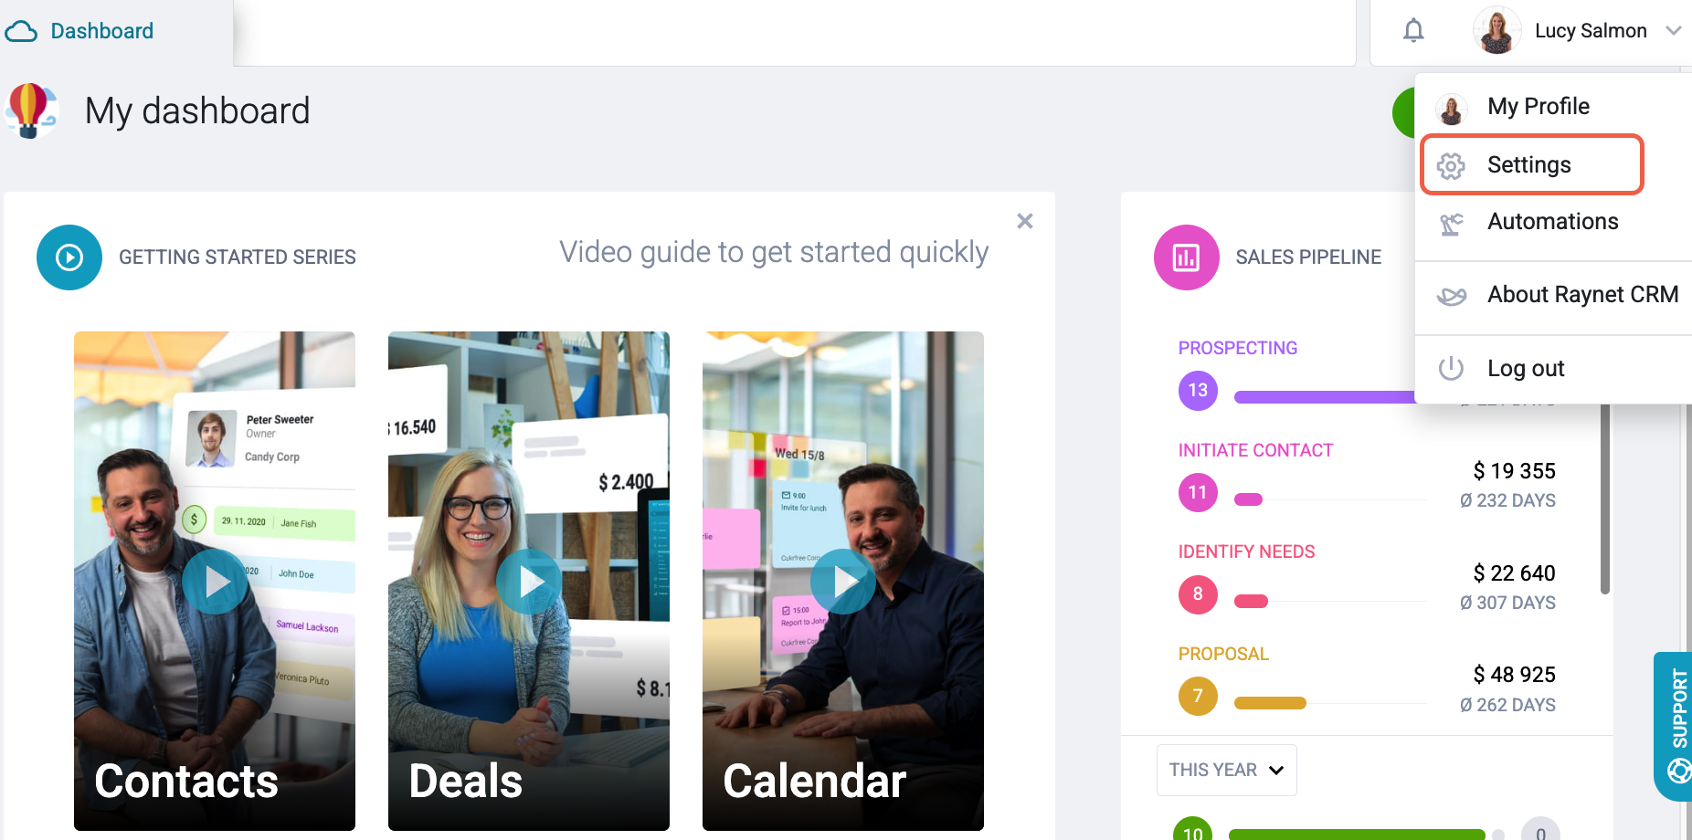Collapse the Lucy Salmon user menu chevron
The image size is (1692, 840).
pyautogui.click(x=1674, y=31)
